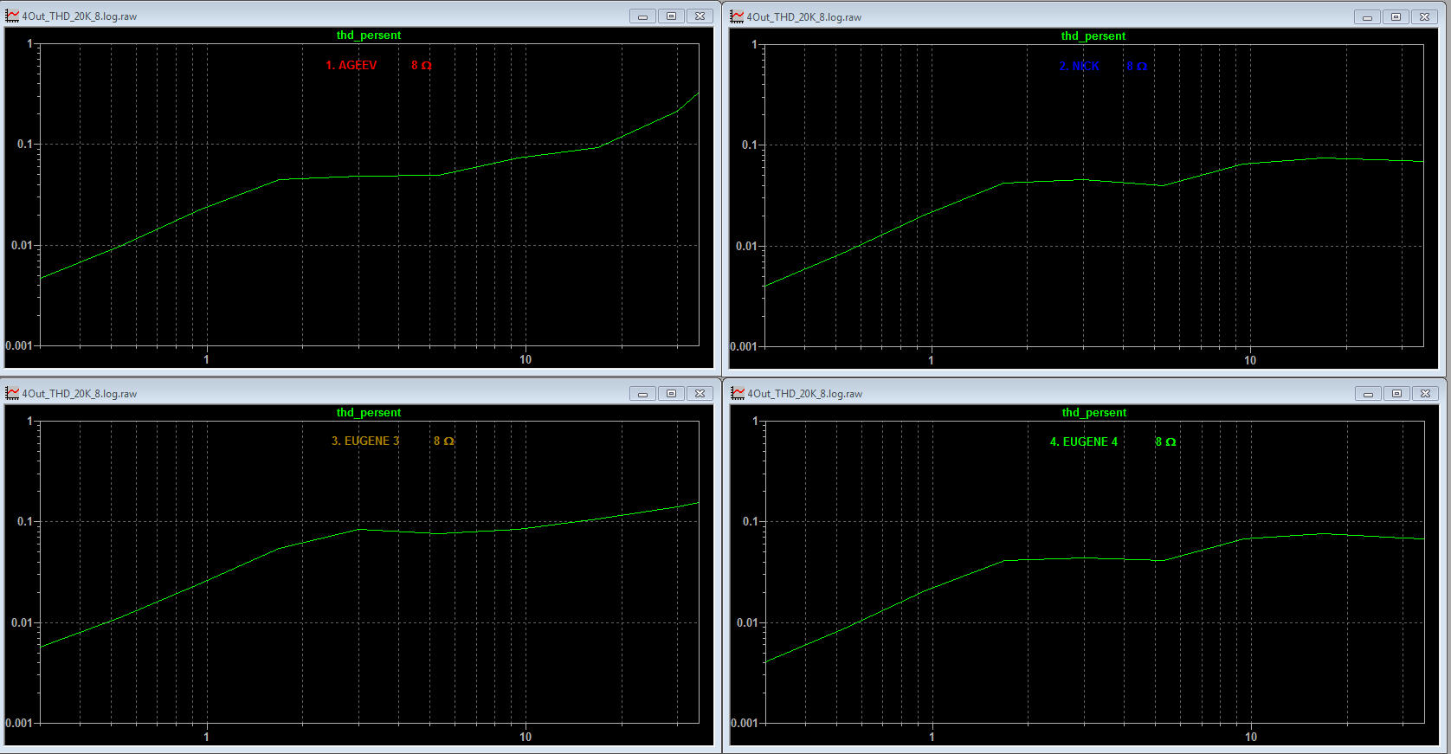
Task: Close the EUGENE 3 plot window
Action: click(x=700, y=394)
